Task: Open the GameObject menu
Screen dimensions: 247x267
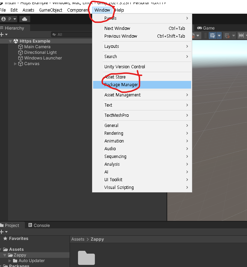Action: [51, 10]
